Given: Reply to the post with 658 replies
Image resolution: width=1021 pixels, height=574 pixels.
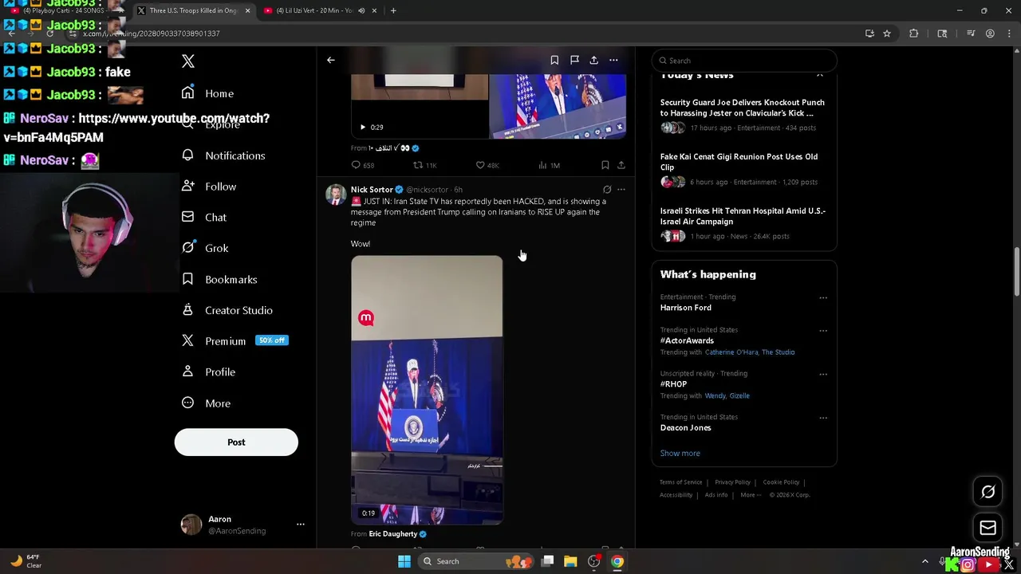Looking at the screenshot, I should [363, 165].
